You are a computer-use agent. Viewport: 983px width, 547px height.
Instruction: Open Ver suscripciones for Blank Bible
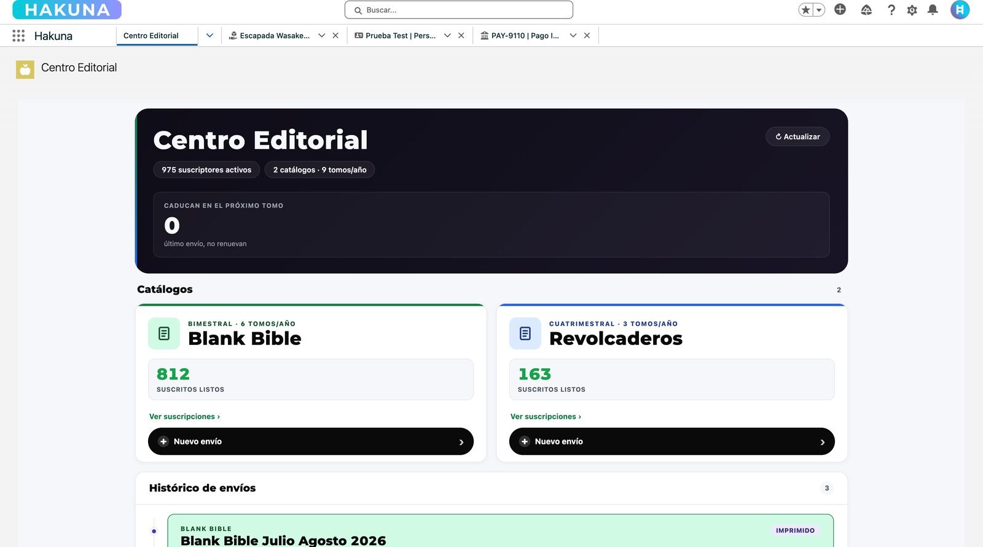184,416
